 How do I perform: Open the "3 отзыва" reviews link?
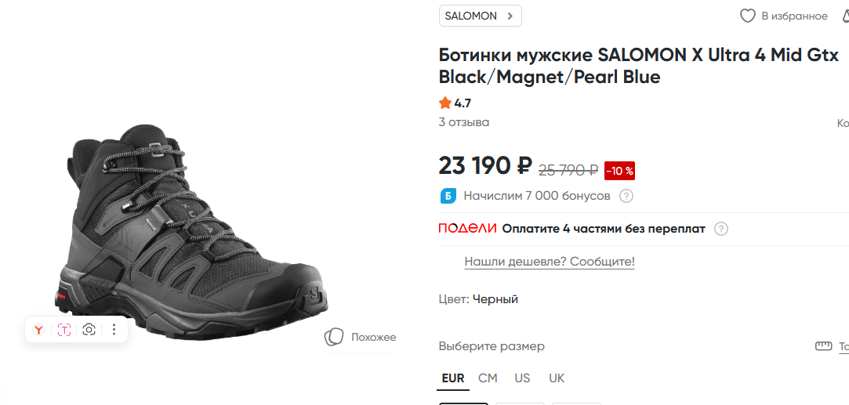(x=464, y=122)
